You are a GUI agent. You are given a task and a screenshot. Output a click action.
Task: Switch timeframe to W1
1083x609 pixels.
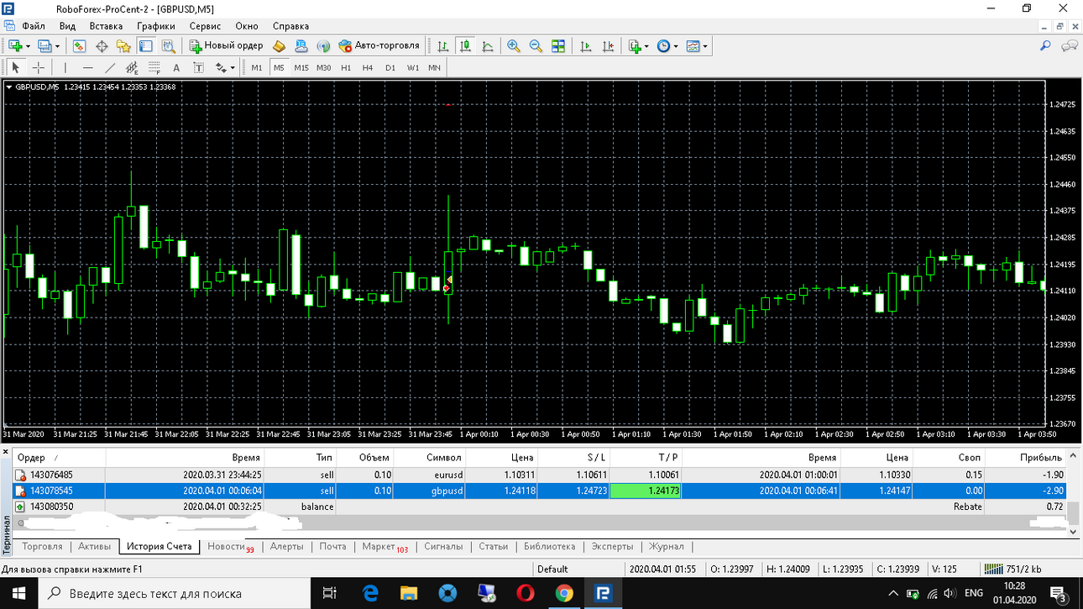pos(413,67)
